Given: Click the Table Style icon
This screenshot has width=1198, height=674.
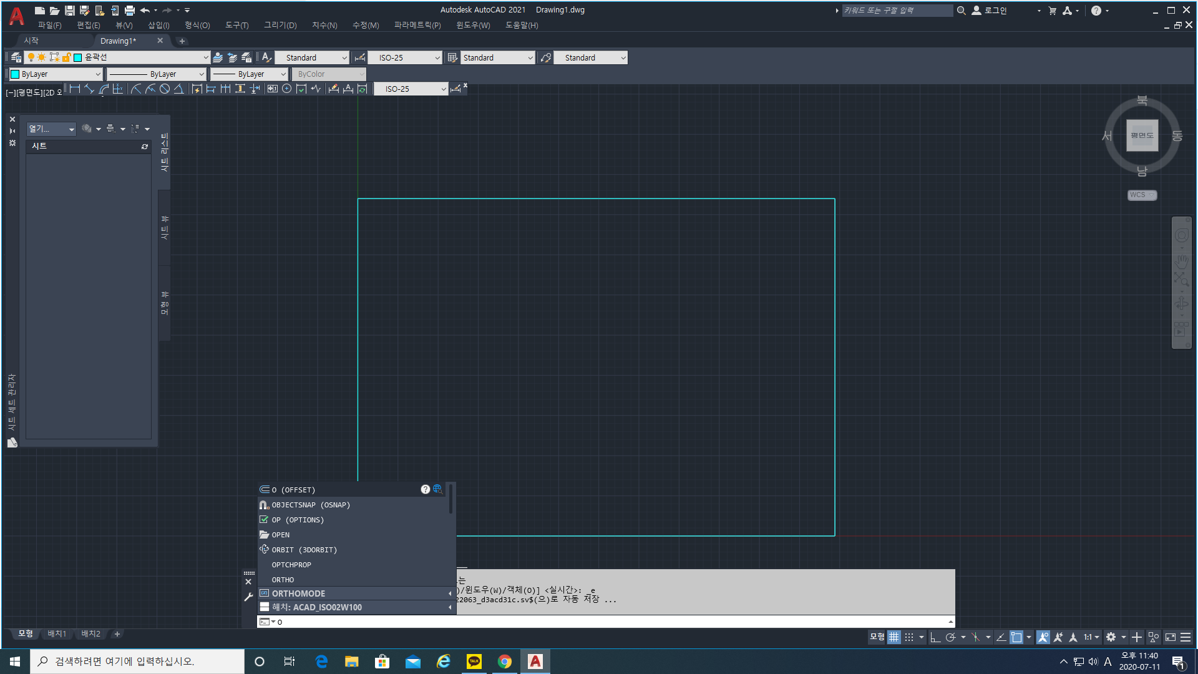Looking at the screenshot, I should [452, 57].
